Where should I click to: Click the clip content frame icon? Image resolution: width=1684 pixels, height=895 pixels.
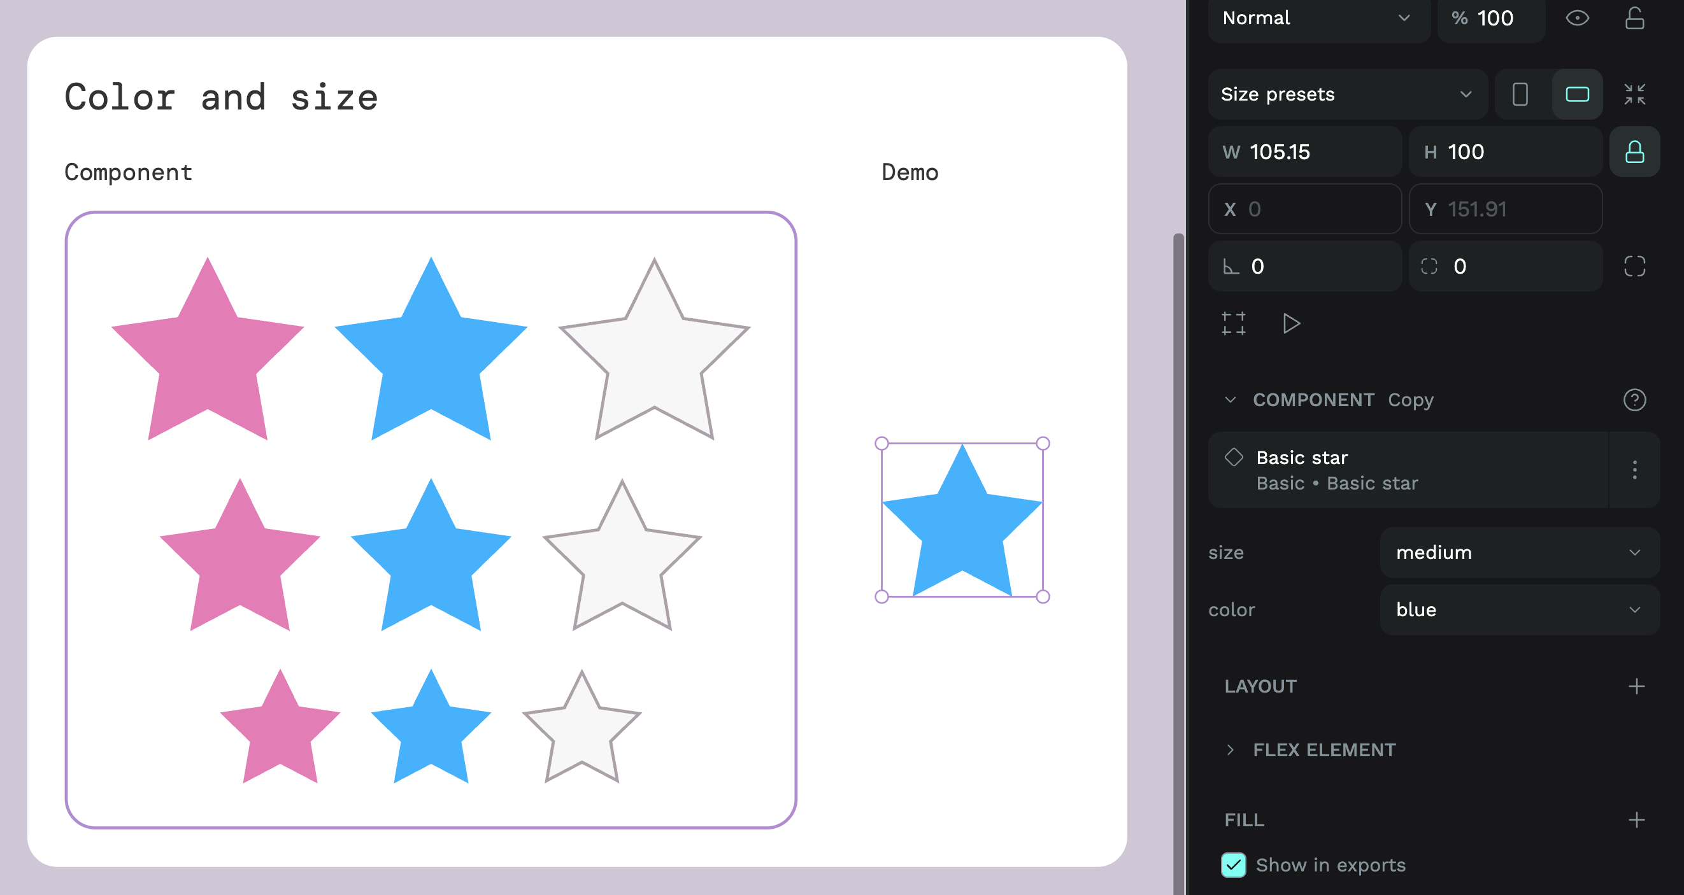point(1234,323)
